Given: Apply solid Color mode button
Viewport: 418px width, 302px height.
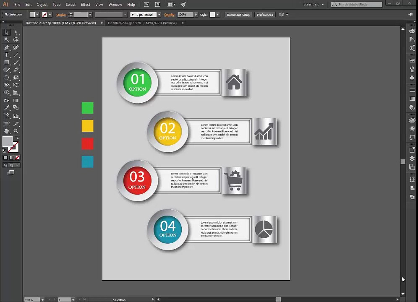Looking at the screenshot, I should pos(5,158).
